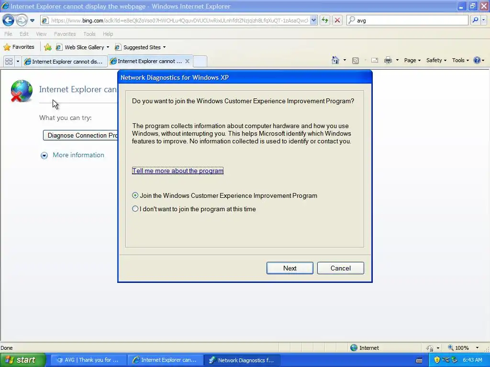490x367 pixels.
Task: Switch to the first Internet Explorer cannot dis... tab
Action: pyautogui.click(x=65, y=62)
